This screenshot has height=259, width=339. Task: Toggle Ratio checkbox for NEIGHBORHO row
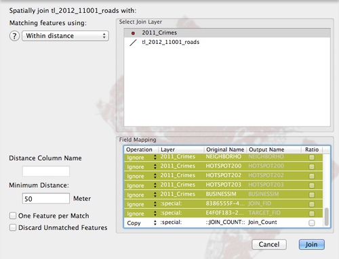(312, 158)
